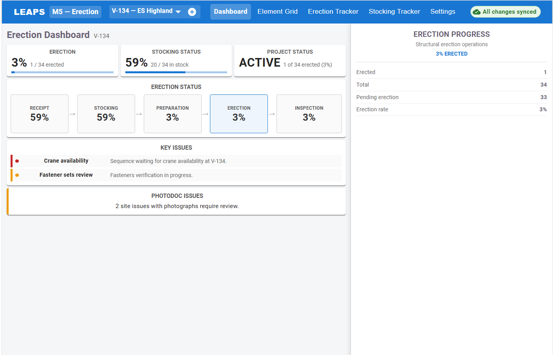Open the Project Status ACTIVE card
Viewport: 553px width, 355px height.
click(290, 61)
